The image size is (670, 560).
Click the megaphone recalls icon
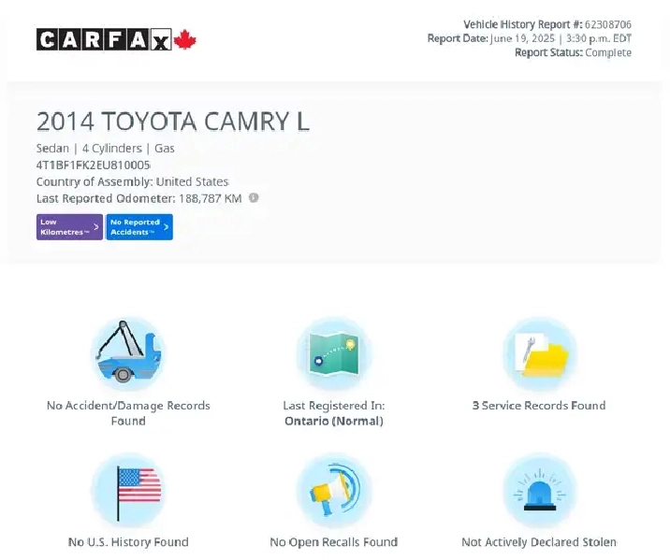pyautogui.click(x=334, y=491)
